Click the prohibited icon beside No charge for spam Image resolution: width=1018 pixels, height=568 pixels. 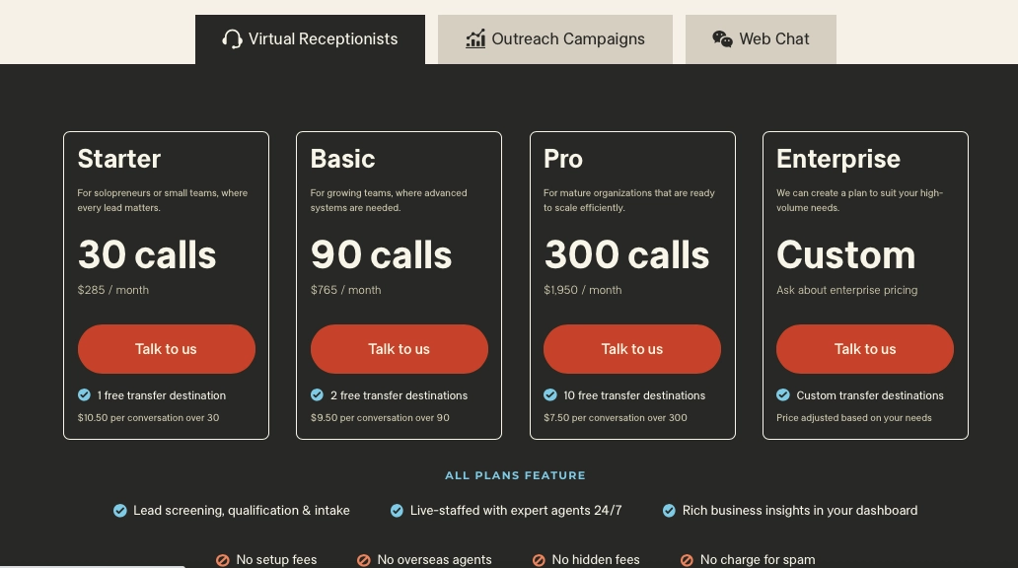tap(687, 560)
